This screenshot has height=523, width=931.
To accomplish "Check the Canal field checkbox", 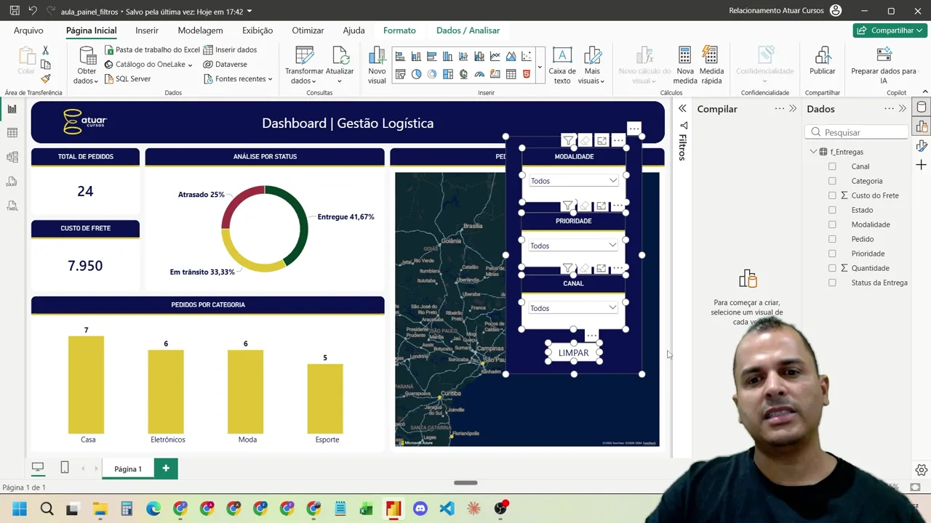I will pyautogui.click(x=832, y=166).
